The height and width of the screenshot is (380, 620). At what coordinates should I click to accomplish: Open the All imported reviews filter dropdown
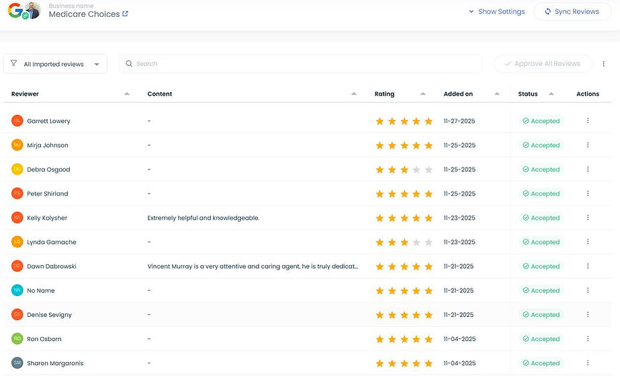pos(55,64)
